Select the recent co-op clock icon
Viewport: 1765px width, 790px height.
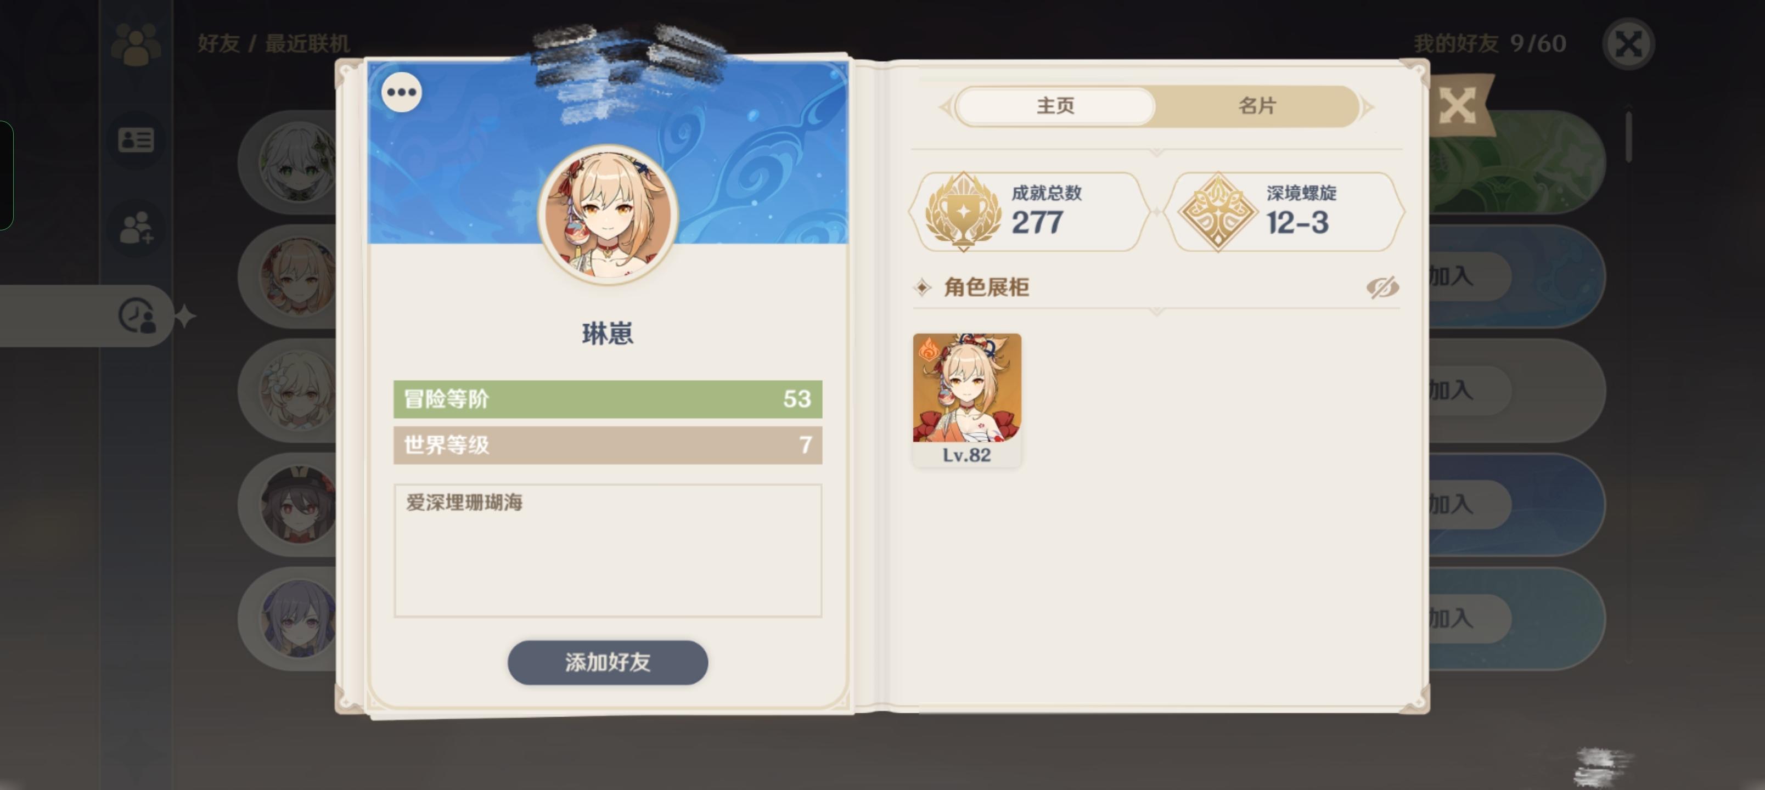[137, 315]
